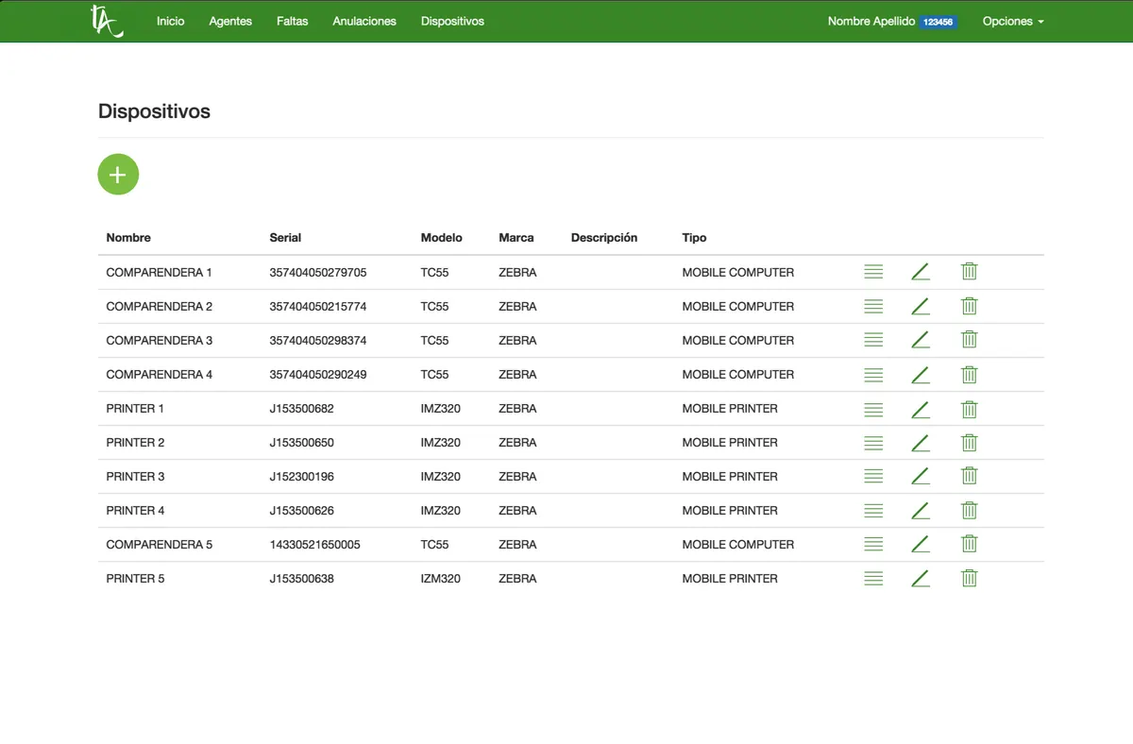Click serial J153500682 cell

(301, 408)
